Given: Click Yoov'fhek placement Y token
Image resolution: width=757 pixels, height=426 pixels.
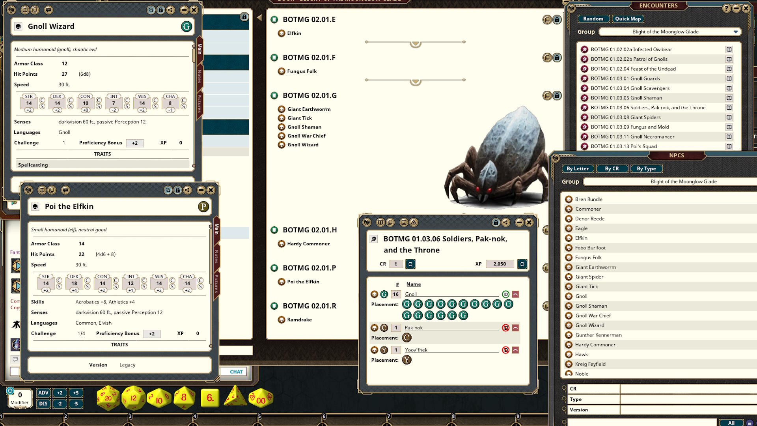Looking at the screenshot, I should (x=406, y=360).
